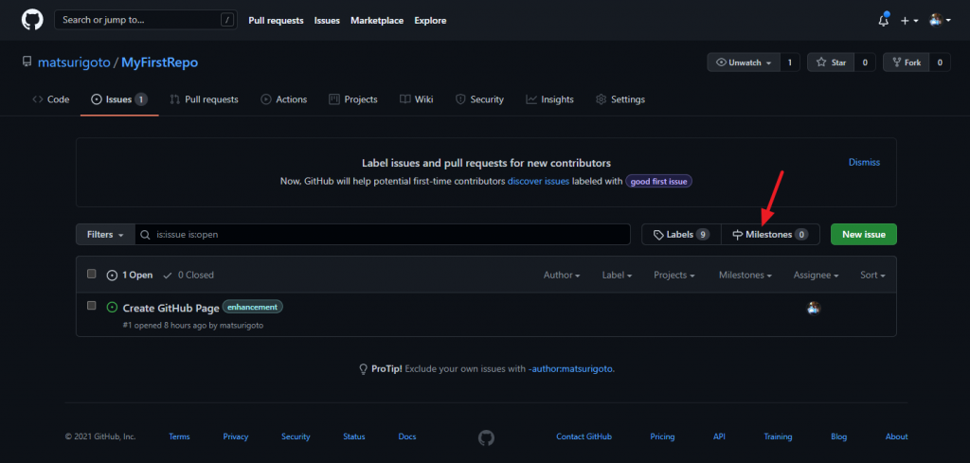Viewport: 970px width, 463px height.
Task: Open the plus create-new menu
Action: coord(908,21)
